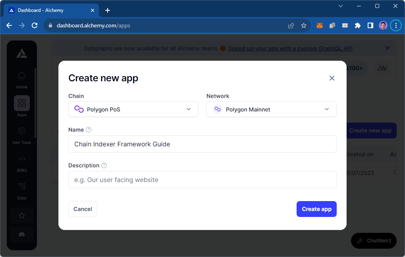Close the Create new app dialog
This screenshot has height=257, width=405.
332,78
